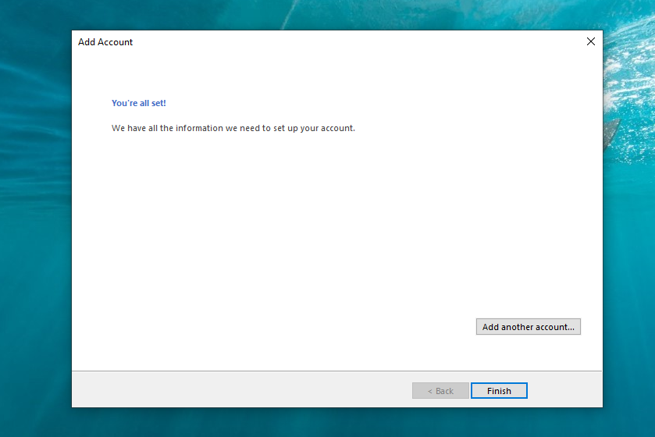Click the Add Account window title
655x437 pixels.
(105, 42)
